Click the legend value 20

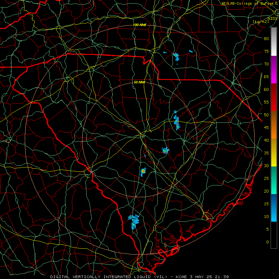(266, 191)
